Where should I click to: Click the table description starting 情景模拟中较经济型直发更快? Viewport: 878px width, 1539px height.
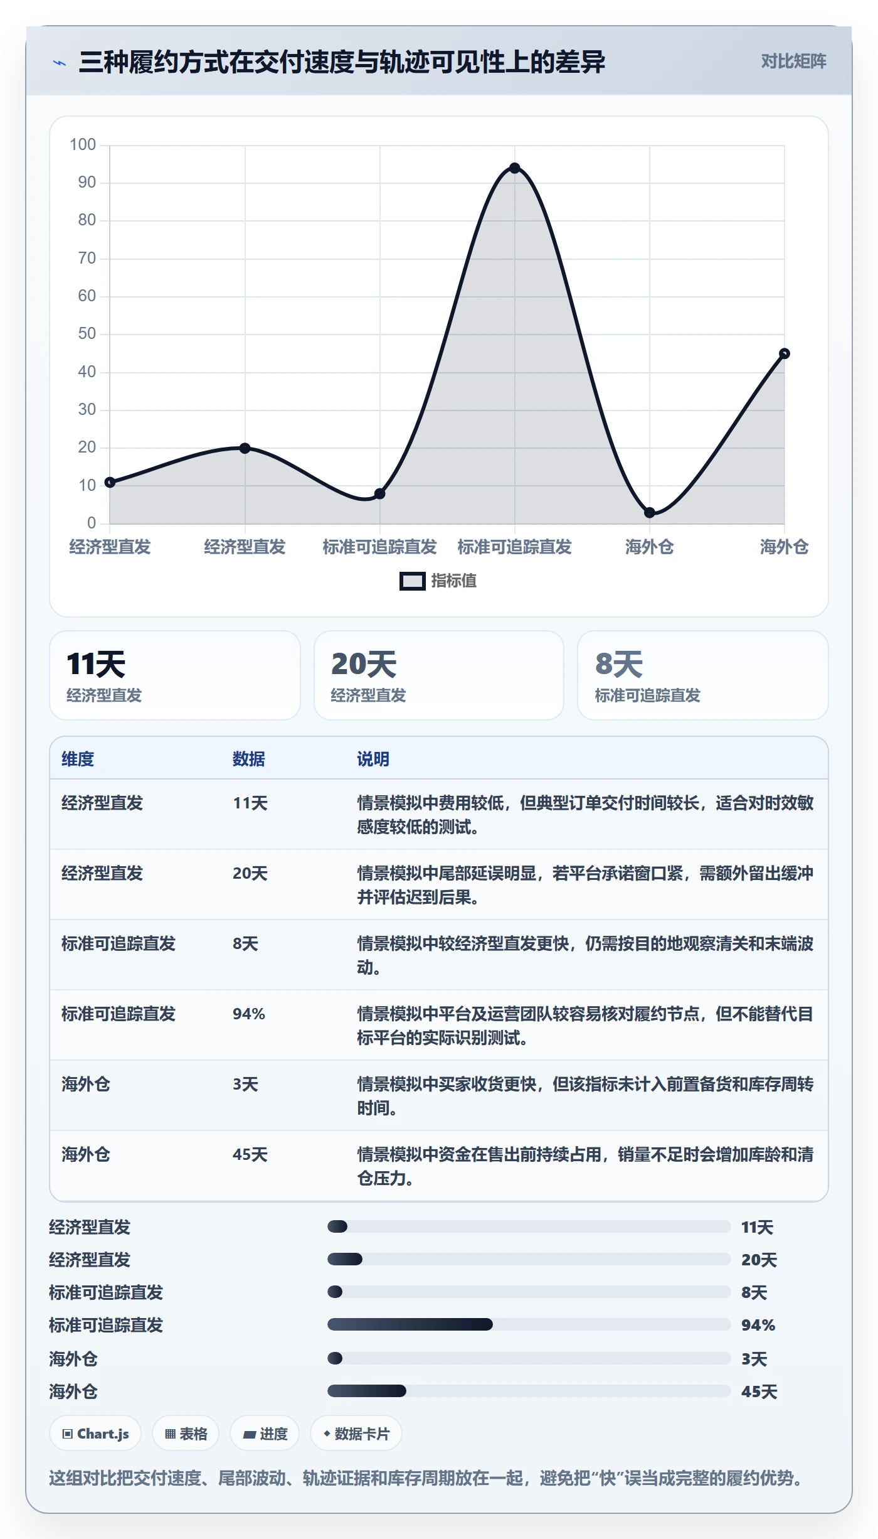pyautogui.click(x=586, y=955)
